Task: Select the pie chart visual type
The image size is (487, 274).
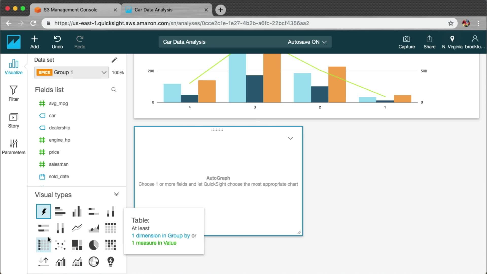Action: click(94, 245)
